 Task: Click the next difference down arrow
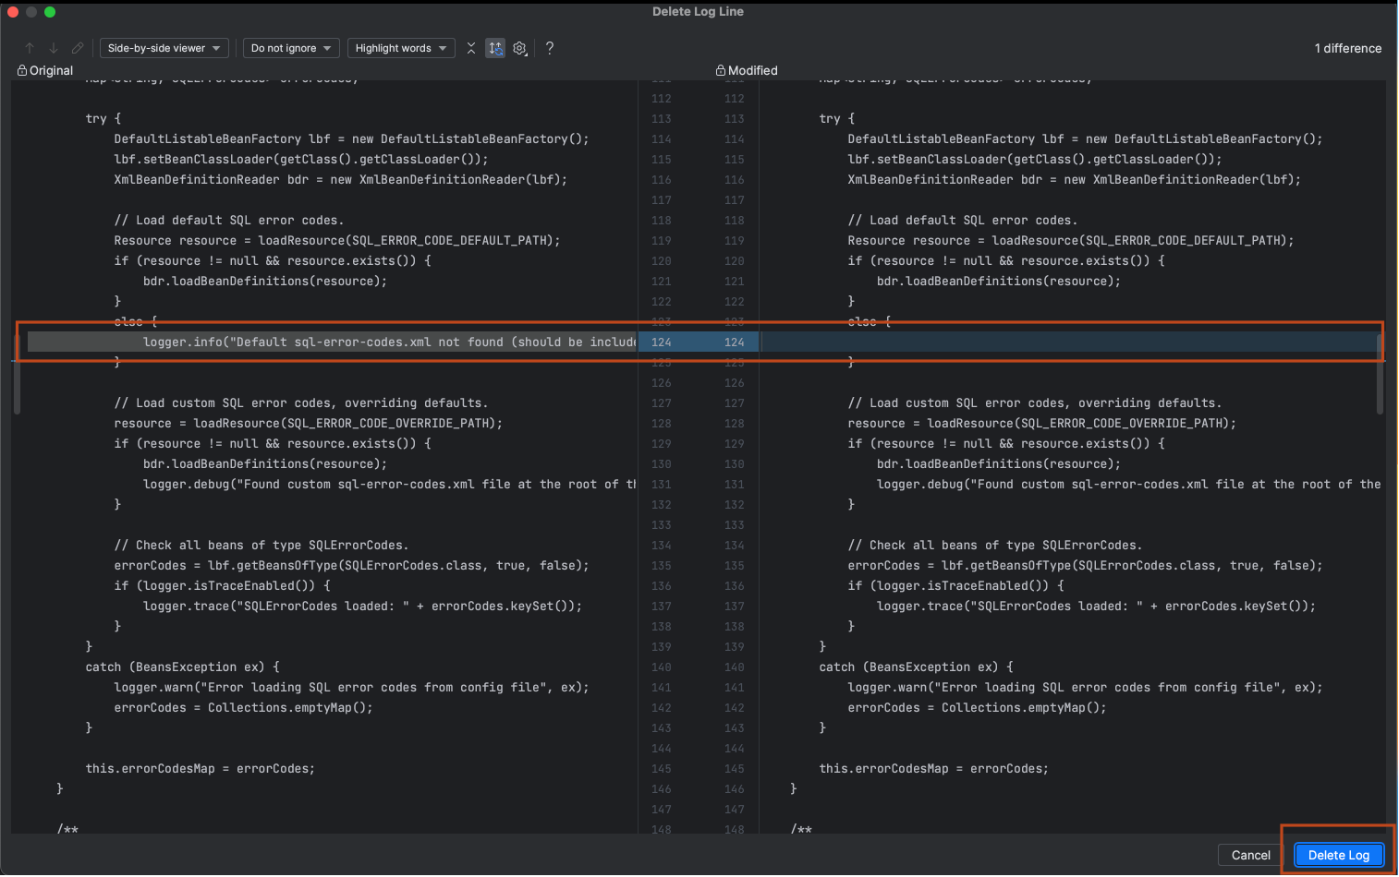(x=54, y=48)
